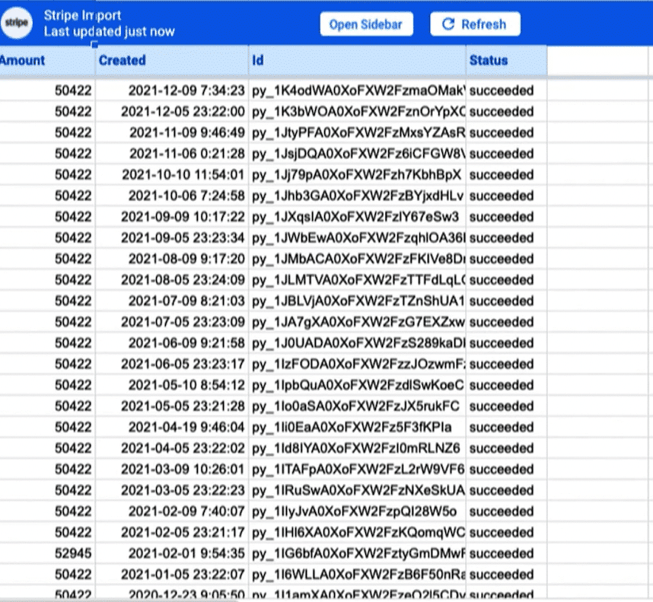Select cell with date 2021-03-09 10:26:01
The height and width of the screenshot is (602, 653).
click(171, 469)
